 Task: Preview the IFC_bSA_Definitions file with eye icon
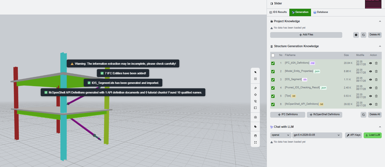[x=370, y=63]
